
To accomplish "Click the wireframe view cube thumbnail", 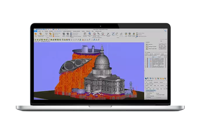I will pyautogui.click(x=162, y=46).
